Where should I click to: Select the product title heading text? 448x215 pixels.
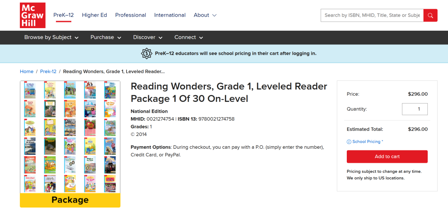click(229, 92)
